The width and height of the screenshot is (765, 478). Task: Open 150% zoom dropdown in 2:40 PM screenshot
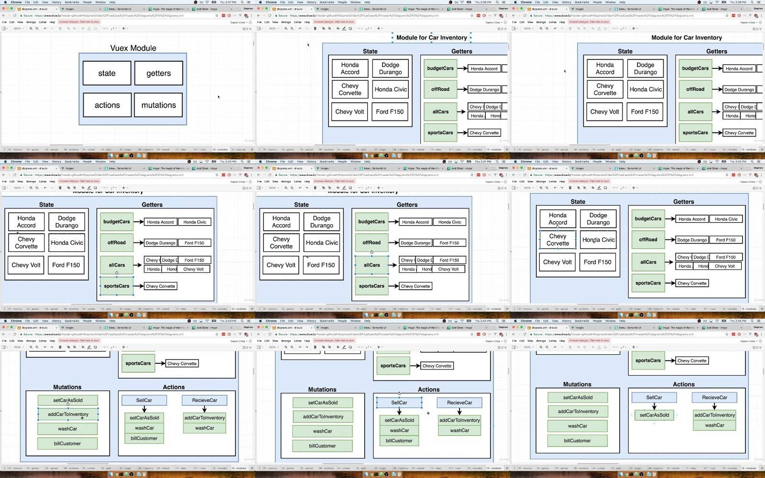click(18, 188)
